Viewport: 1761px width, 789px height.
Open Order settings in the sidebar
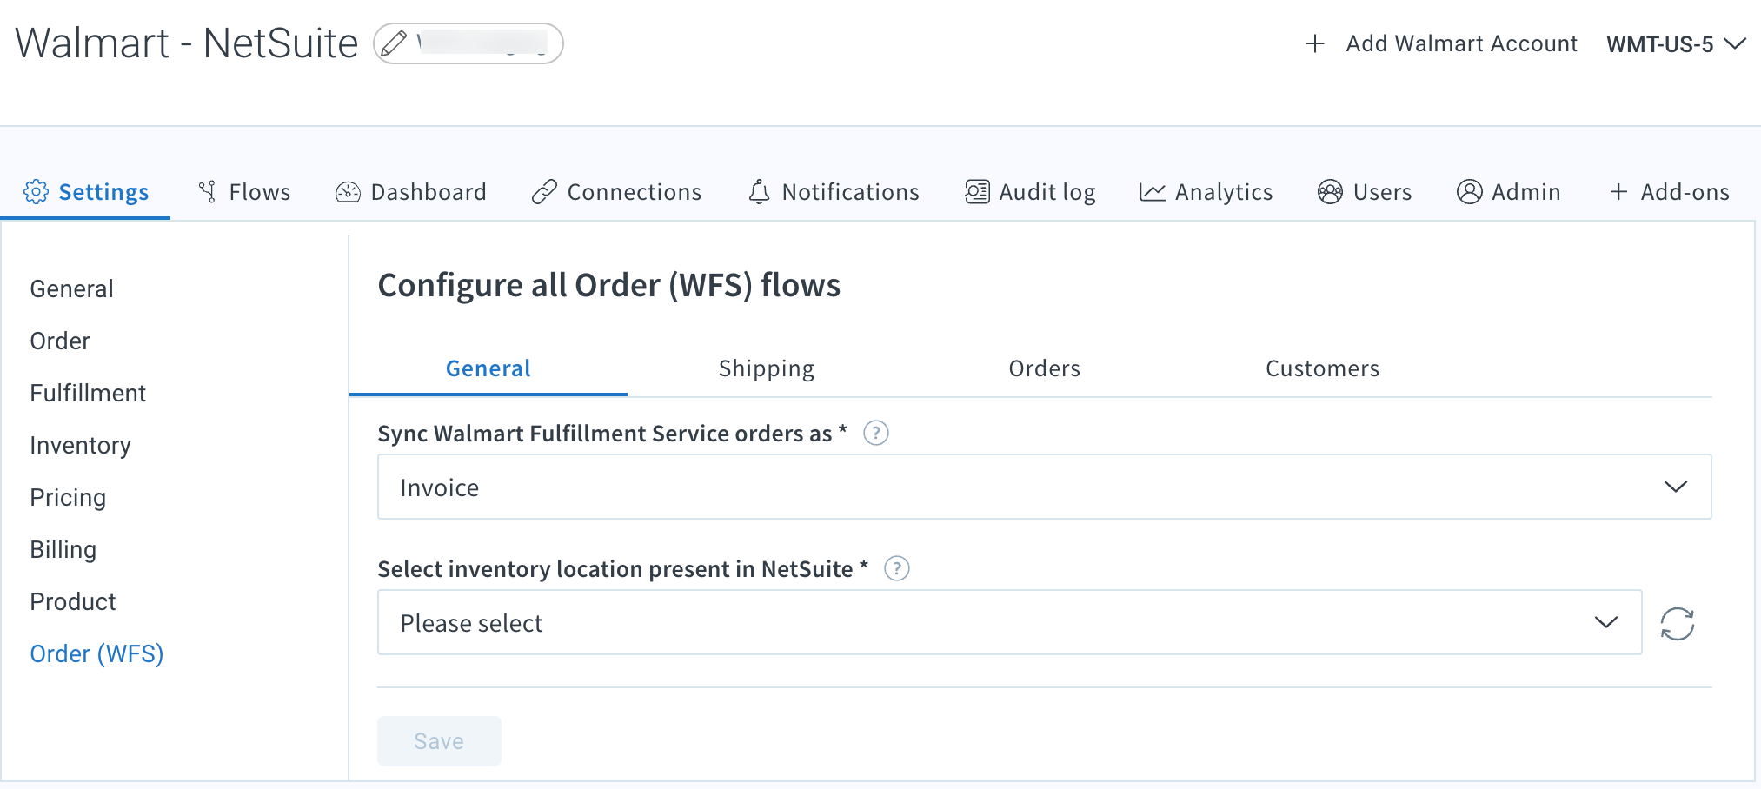pyautogui.click(x=60, y=341)
